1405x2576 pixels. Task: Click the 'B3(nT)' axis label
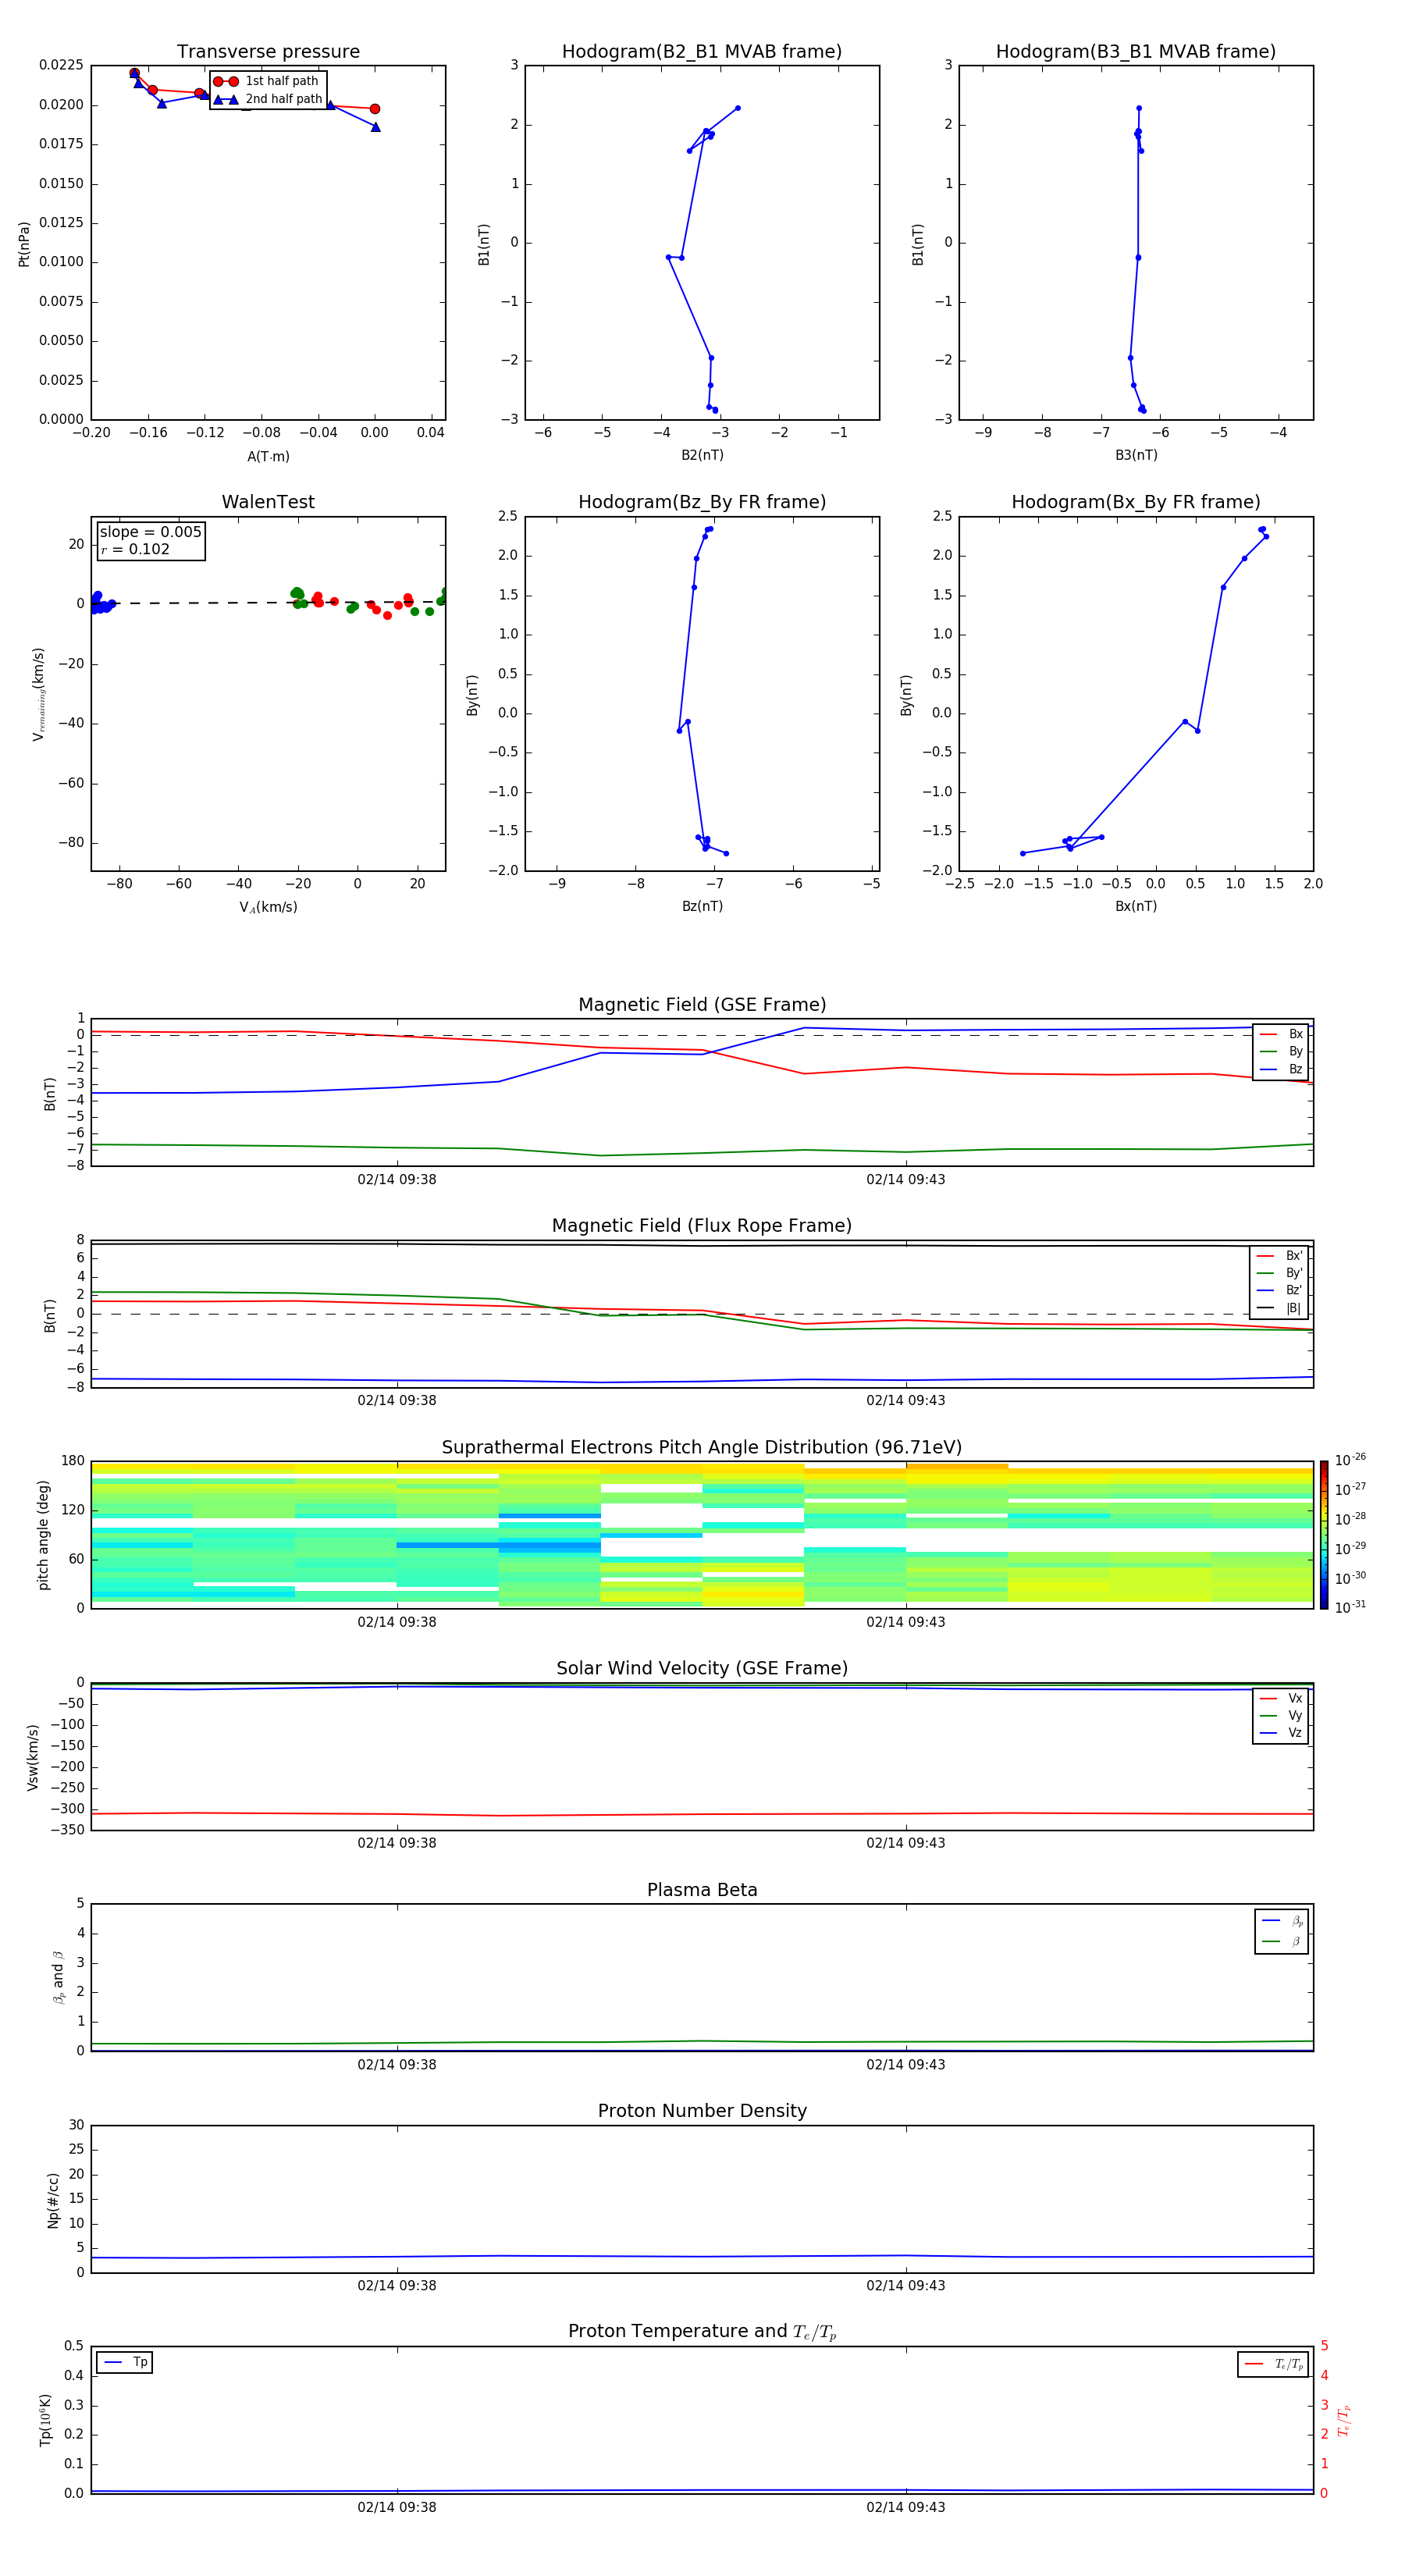pyautogui.click(x=1136, y=455)
